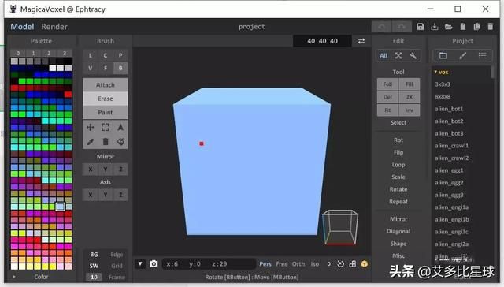This screenshot has height=287, width=504.
Task: Open the Project panel brush icon
Action: [462, 56]
